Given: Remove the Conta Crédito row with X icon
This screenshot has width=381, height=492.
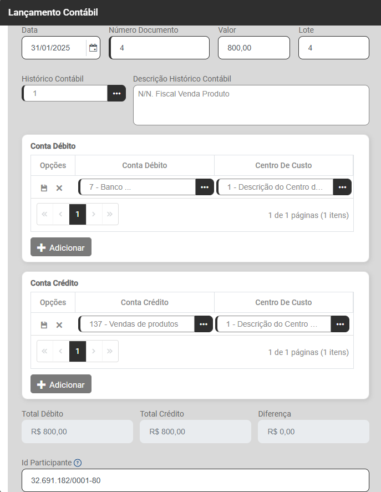Looking at the screenshot, I should (x=59, y=325).
